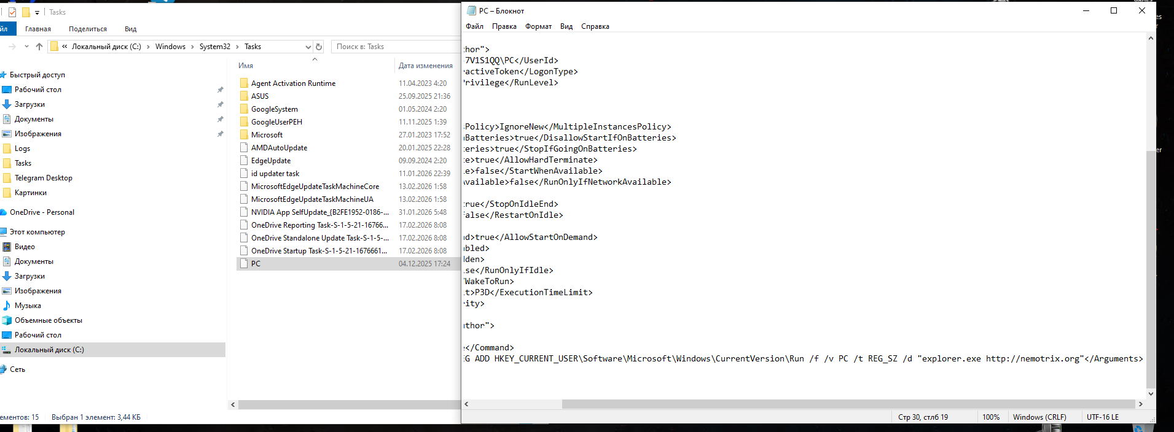The height and width of the screenshot is (432, 1174).
Task: Select the OneDrive Reporting Task file
Action: [x=319, y=225]
